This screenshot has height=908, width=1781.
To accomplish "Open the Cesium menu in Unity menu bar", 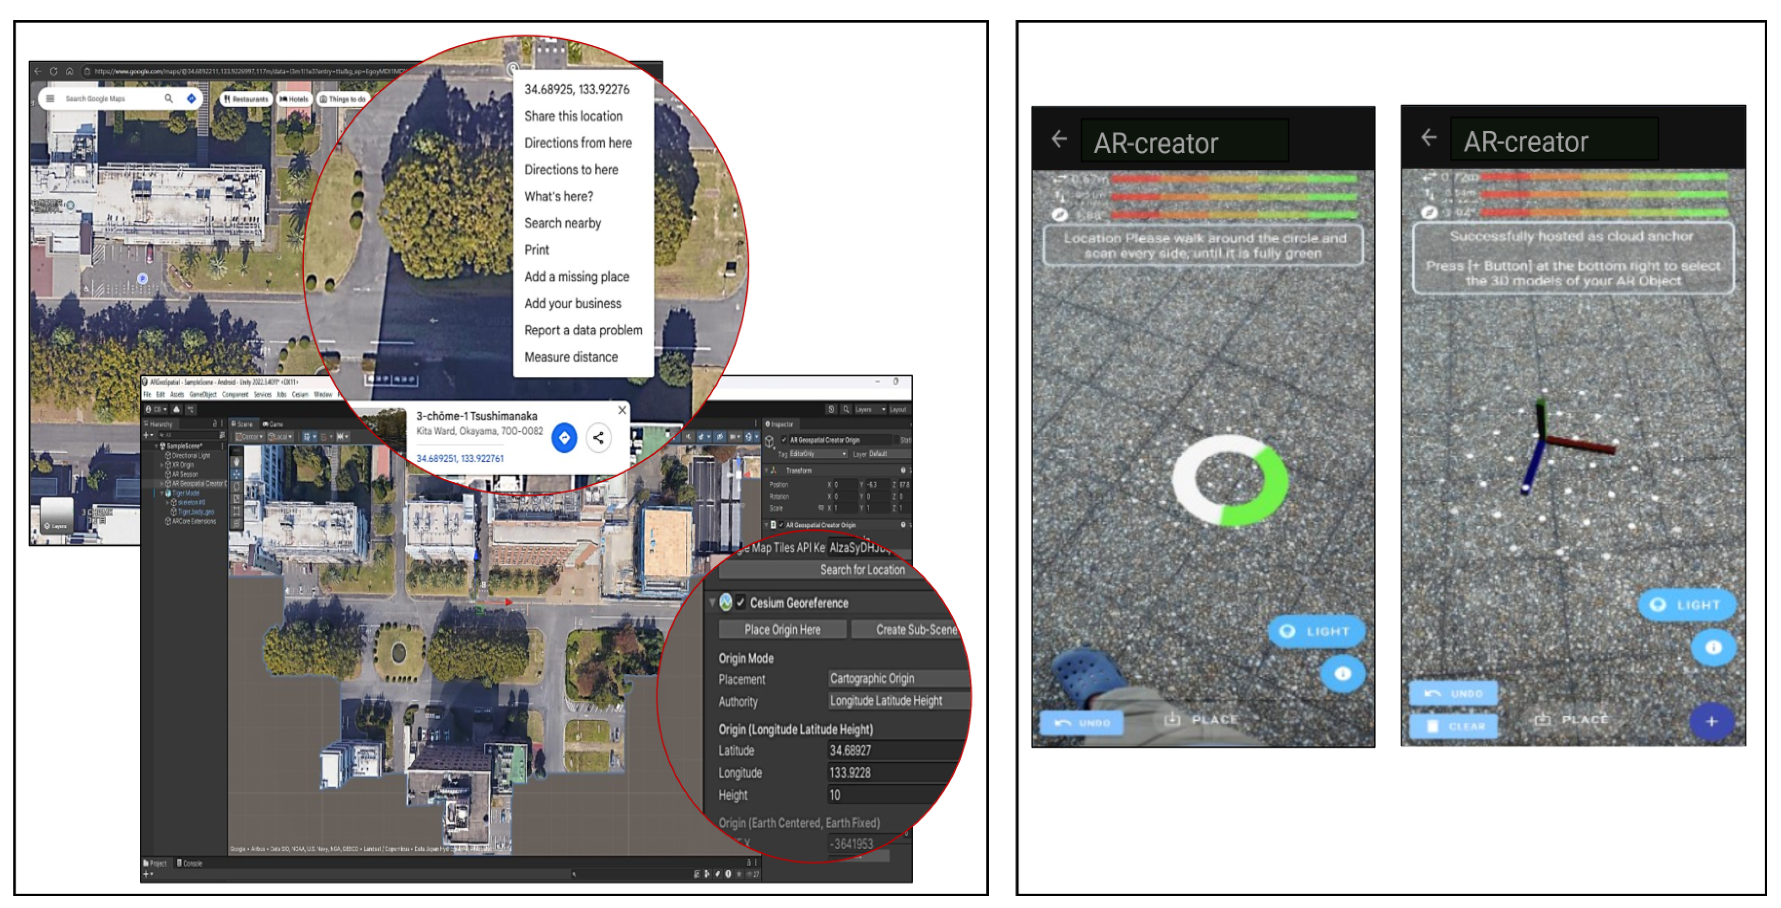I will (300, 395).
